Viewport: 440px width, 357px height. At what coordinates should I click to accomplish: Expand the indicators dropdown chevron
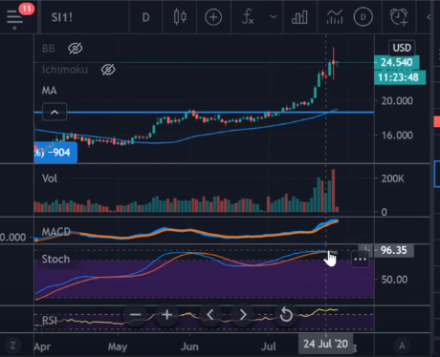pyautogui.click(x=274, y=17)
